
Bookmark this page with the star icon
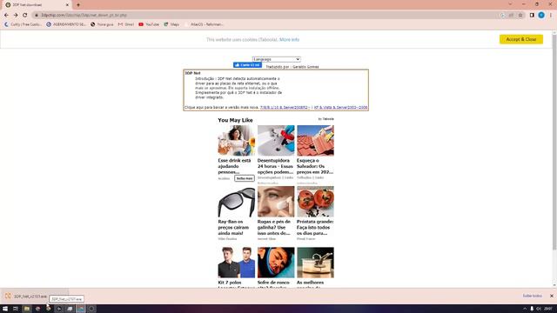click(520, 16)
